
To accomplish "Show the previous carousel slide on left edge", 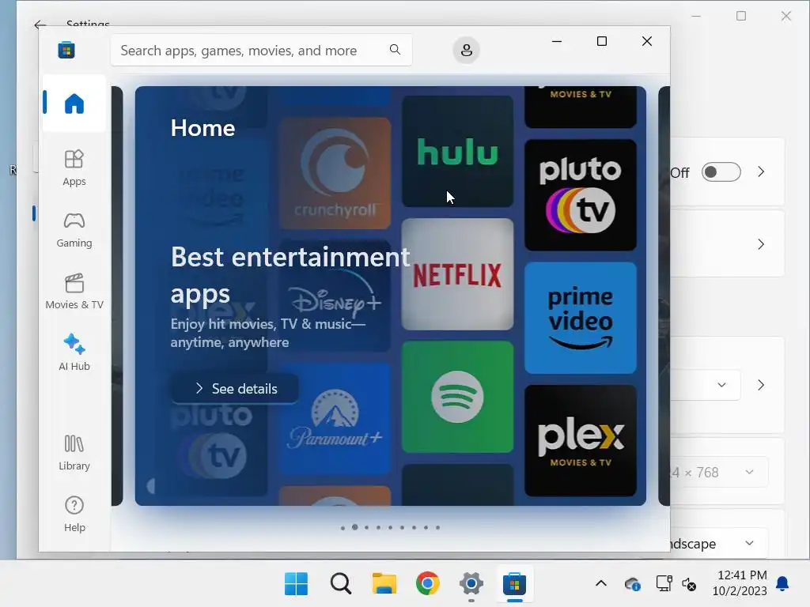I will click(117, 296).
